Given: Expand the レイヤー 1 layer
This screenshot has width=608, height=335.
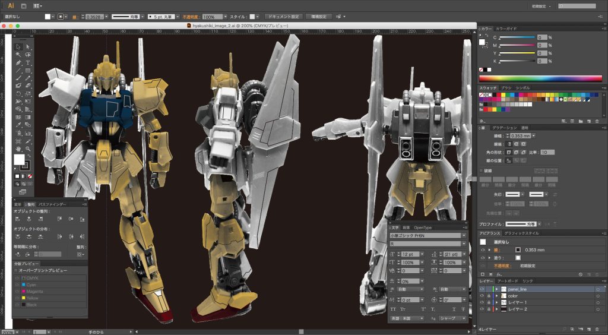Looking at the screenshot, I should pos(496,302).
